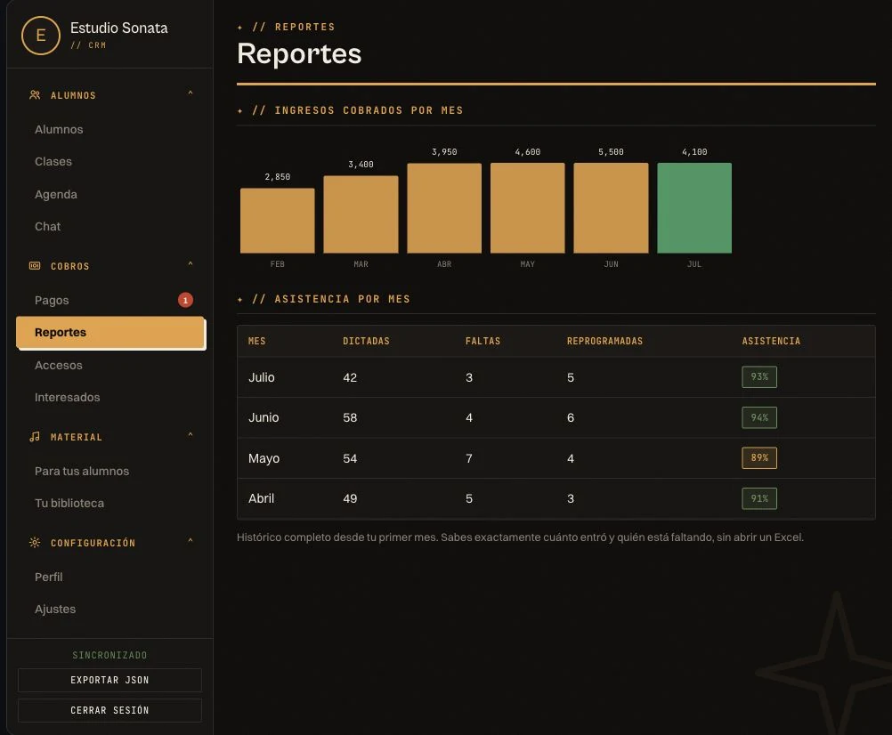
Task: Click the Configuración section gear icon
Action: (x=35, y=542)
